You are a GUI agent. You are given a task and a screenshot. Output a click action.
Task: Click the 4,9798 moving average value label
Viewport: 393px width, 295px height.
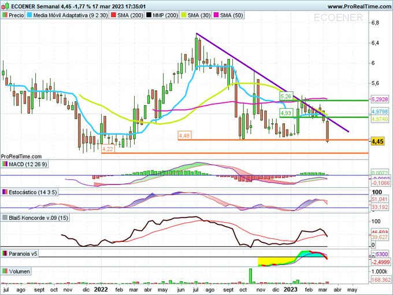click(380, 112)
